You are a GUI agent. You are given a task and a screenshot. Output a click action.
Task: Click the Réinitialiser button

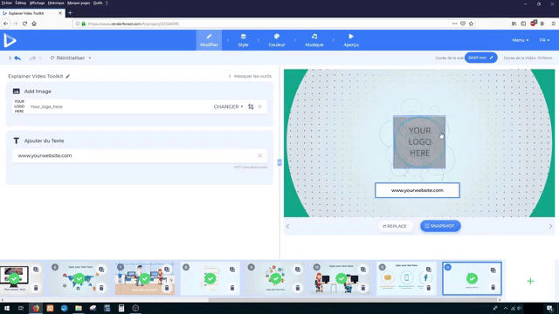coord(68,58)
